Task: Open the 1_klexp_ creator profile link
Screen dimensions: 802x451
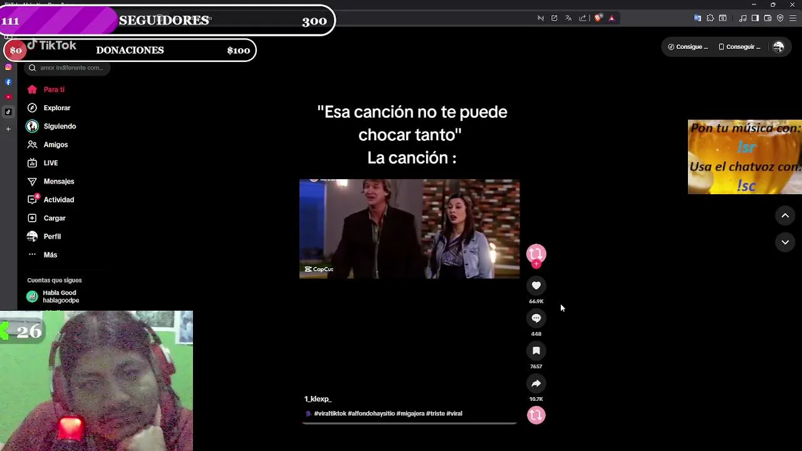Action: click(x=318, y=399)
